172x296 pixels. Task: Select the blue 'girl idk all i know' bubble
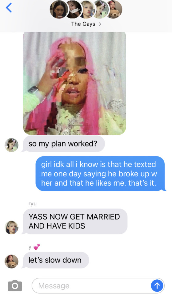[100, 174]
